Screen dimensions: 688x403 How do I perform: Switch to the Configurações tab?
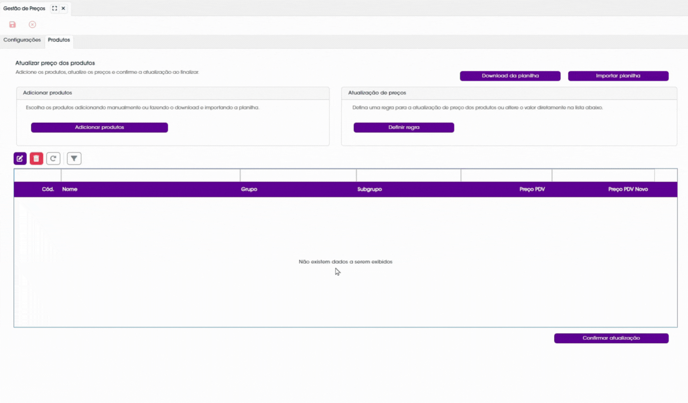pyautogui.click(x=22, y=40)
